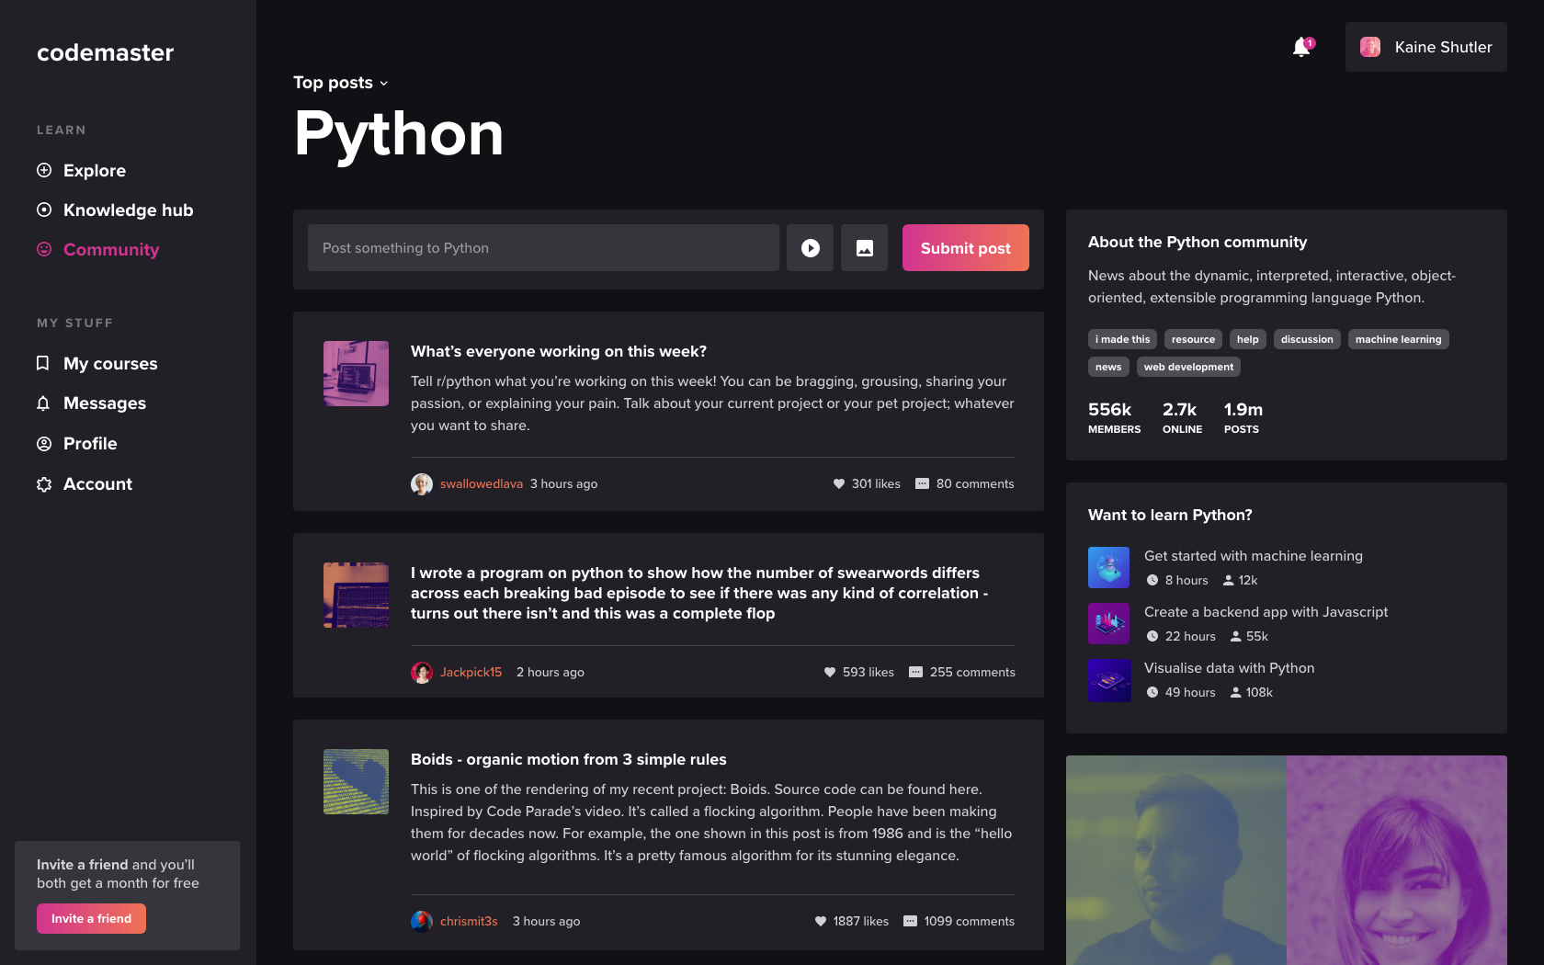Open swallowedlava's profile link
This screenshot has width=1544, height=965.
click(x=482, y=484)
